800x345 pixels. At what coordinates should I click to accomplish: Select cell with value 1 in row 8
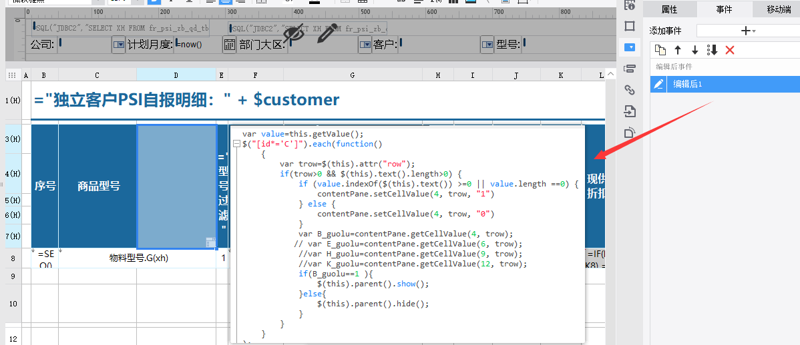click(223, 258)
